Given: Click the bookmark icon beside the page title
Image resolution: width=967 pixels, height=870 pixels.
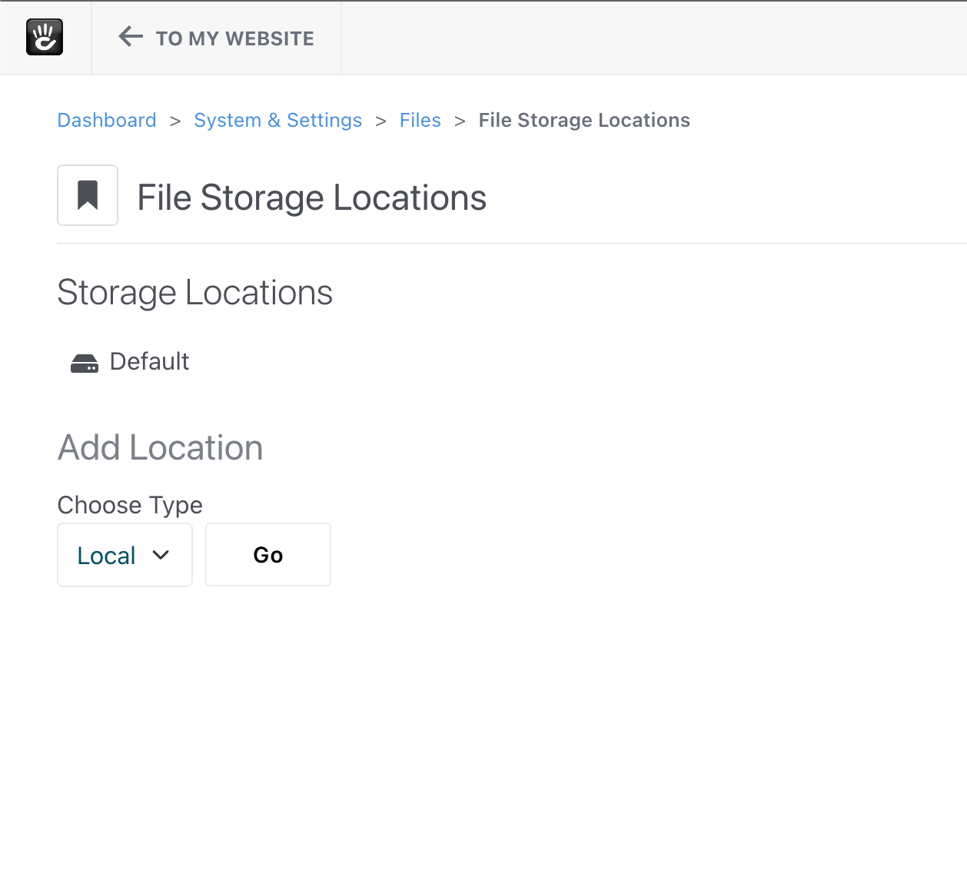Looking at the screenshot, I should pos(87,195).
